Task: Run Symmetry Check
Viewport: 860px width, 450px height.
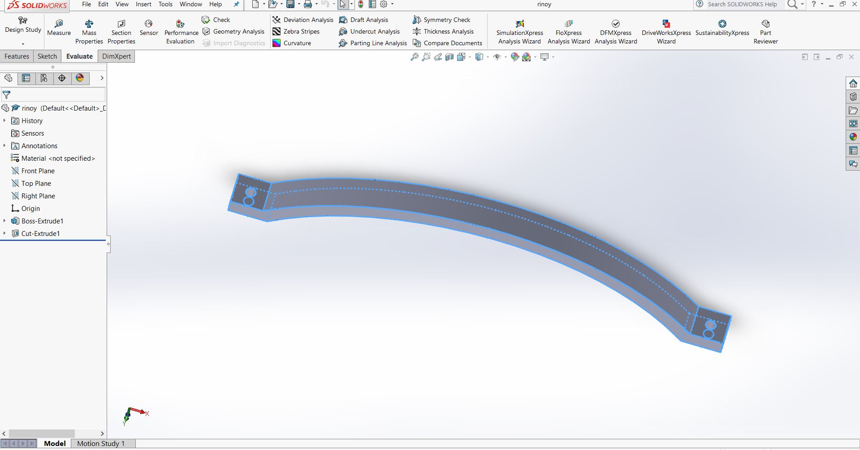Action: coord(441,20)
